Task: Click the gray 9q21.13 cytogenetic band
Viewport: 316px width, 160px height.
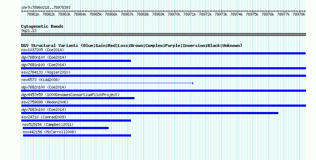Action: pyautogui.click(x=163, y=34)
